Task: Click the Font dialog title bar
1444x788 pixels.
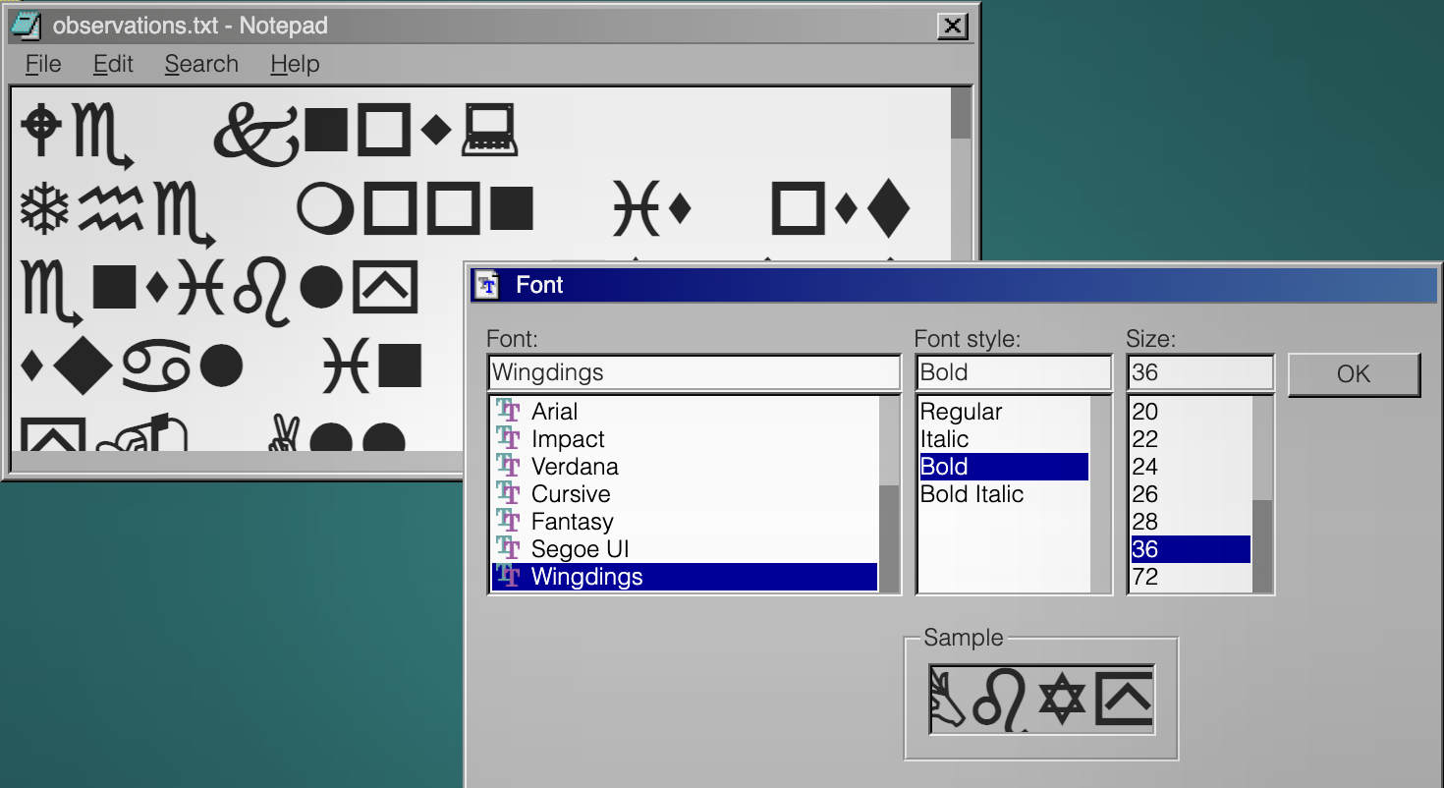Action: point(954,285)
